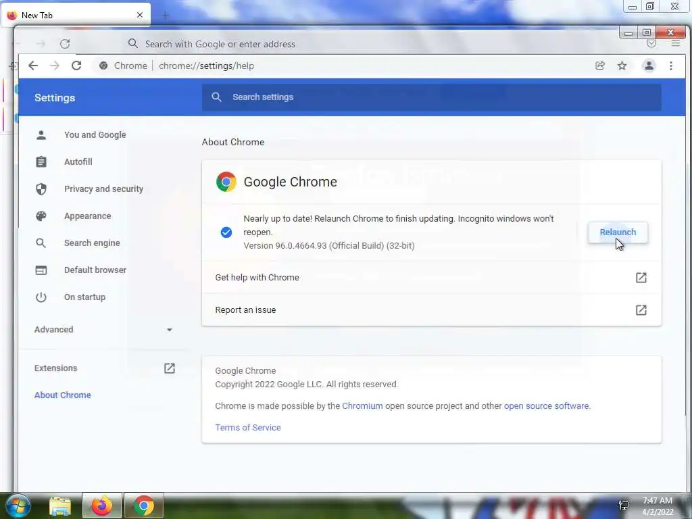692x519 pixels.
Task: Open the Chrome profile avatar menu
Action: 649,66
